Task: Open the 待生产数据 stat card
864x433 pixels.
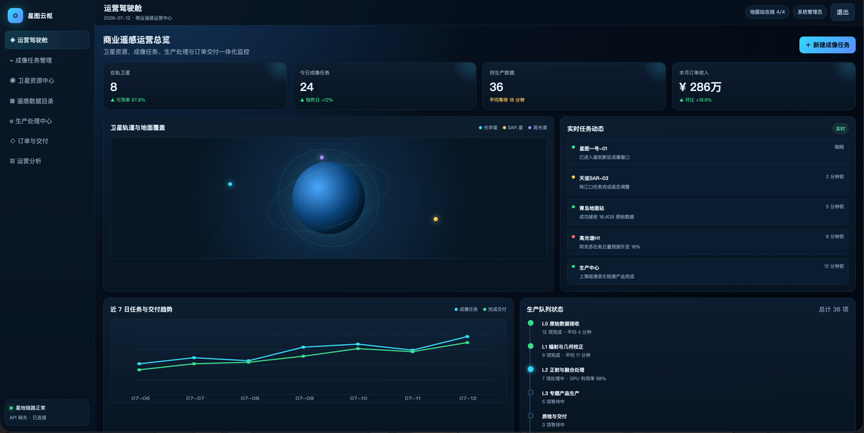Action: (x=574, y=86)
